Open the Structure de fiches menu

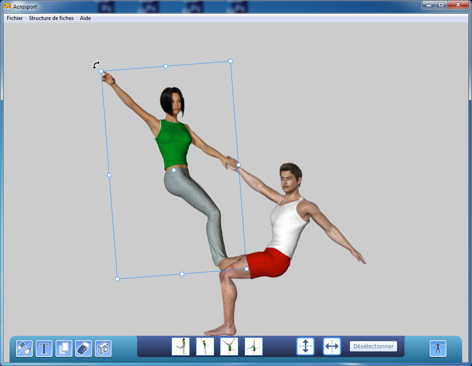point(51,18)
